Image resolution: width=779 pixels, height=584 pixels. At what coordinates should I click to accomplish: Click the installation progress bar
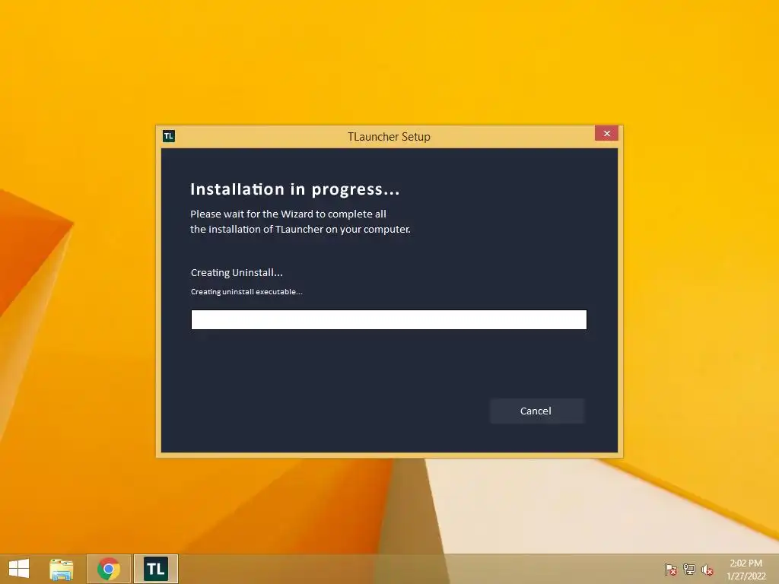click(x=389, y=319)
